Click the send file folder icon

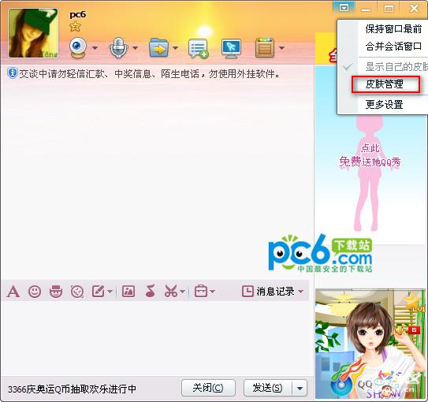click(x=159, y=48)
